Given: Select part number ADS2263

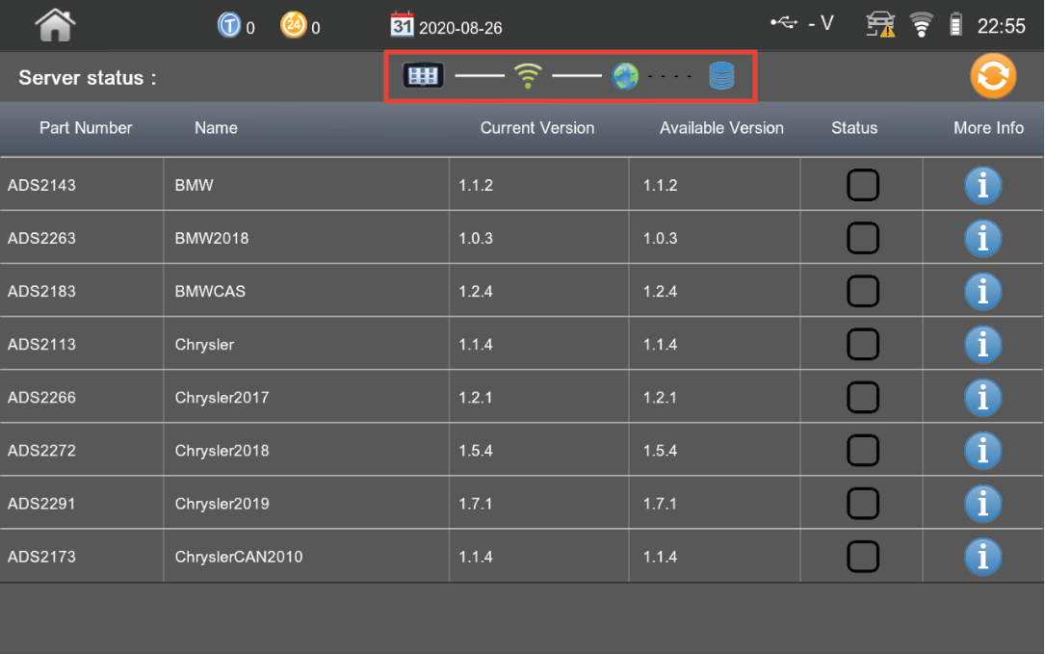Looking at the screenshot, I should [42, 239].
